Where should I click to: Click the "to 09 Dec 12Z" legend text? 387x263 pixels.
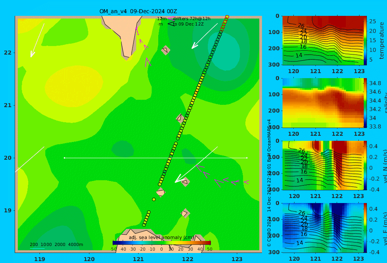188,24
